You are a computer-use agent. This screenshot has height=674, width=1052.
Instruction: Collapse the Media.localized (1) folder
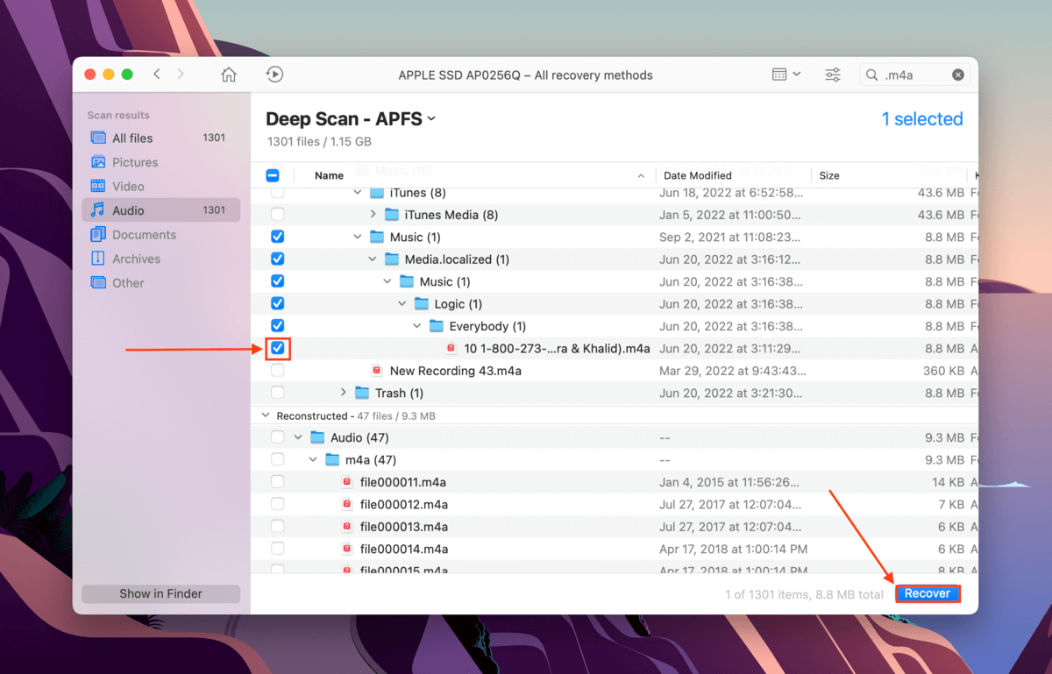tap(373, 259)
